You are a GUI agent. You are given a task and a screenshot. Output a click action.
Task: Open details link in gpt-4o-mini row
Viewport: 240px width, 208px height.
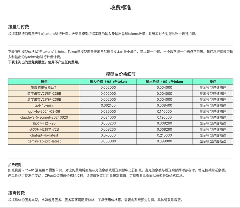(x=213, y=105)
